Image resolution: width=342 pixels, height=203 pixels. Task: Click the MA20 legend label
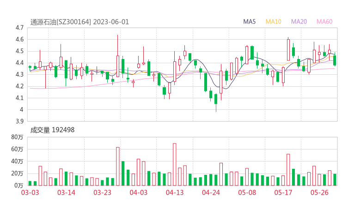pyautogui.click(x=299, y=22)
